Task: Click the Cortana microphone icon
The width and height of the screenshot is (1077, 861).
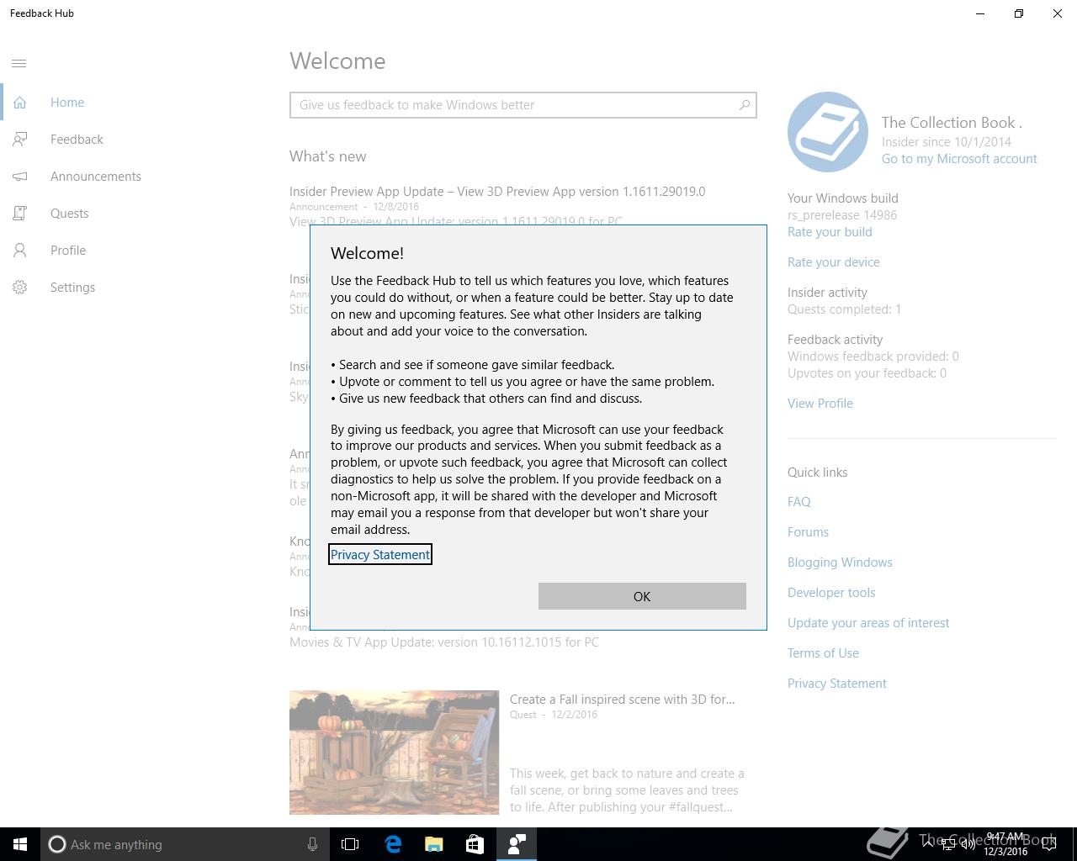Action: point(312,844)
